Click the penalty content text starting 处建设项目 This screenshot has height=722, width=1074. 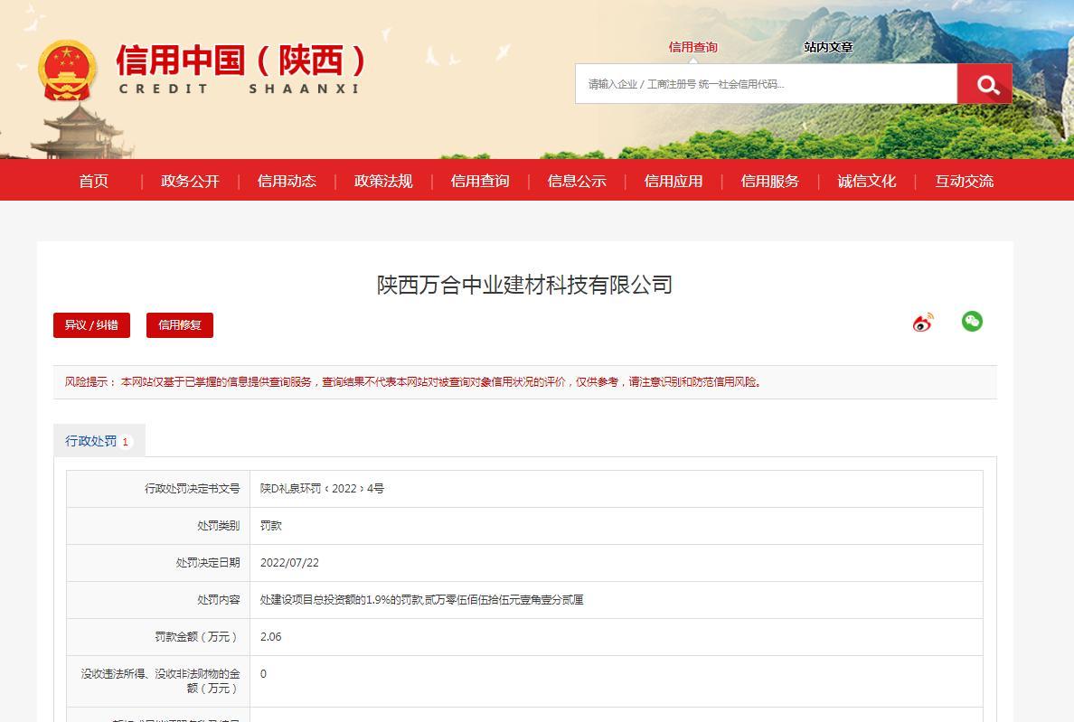(422, 599)
